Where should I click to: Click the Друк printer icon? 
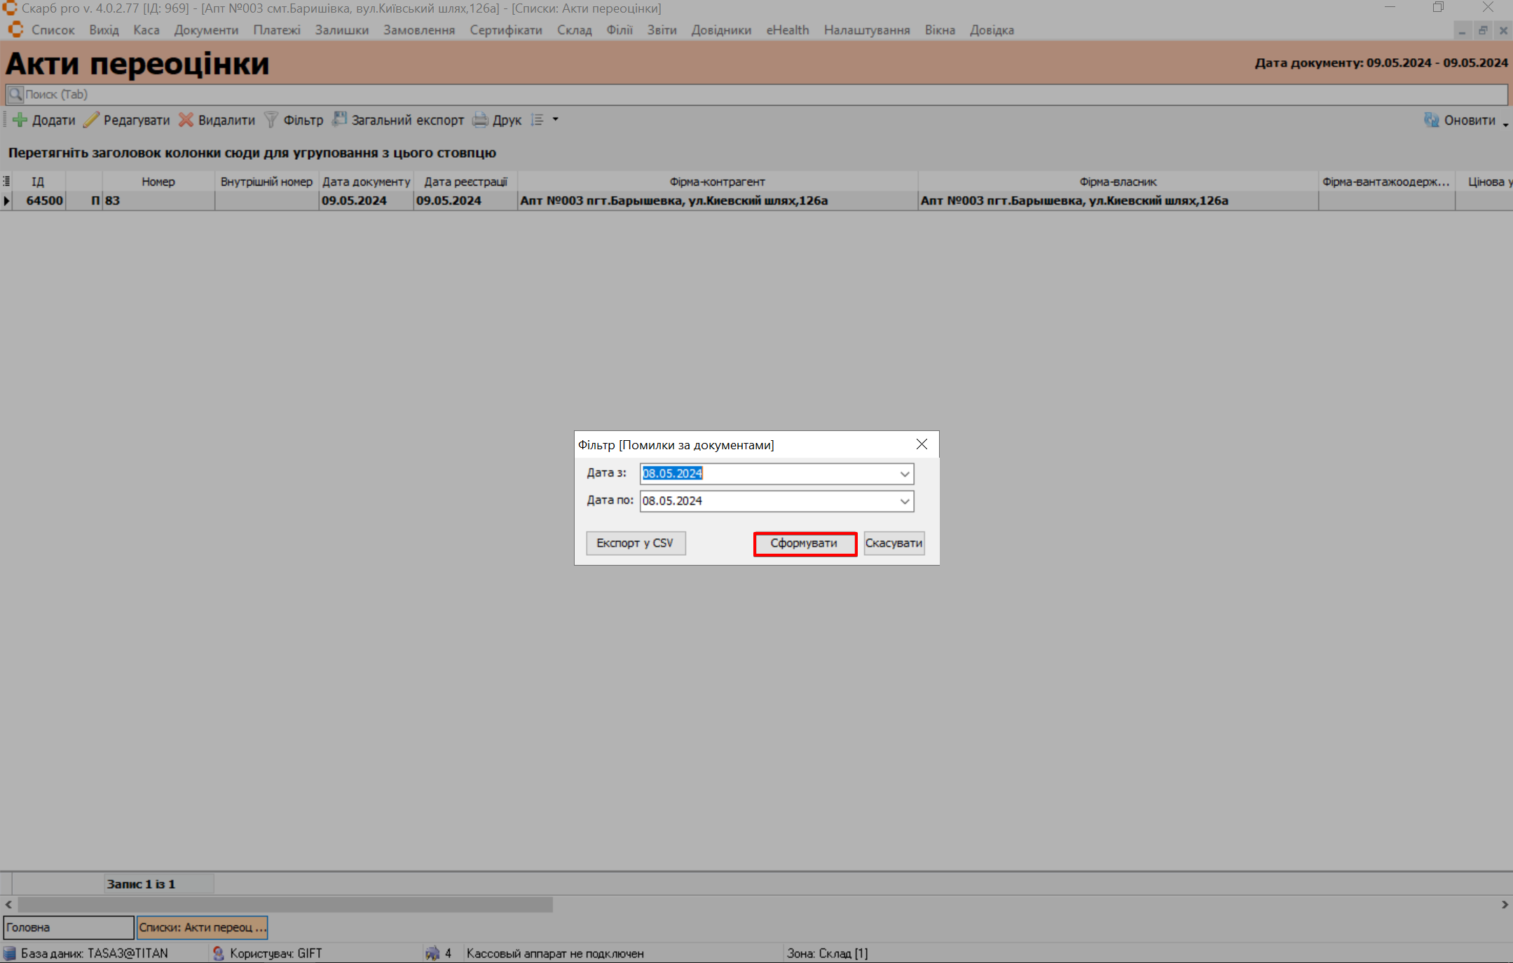click(480, 120)
